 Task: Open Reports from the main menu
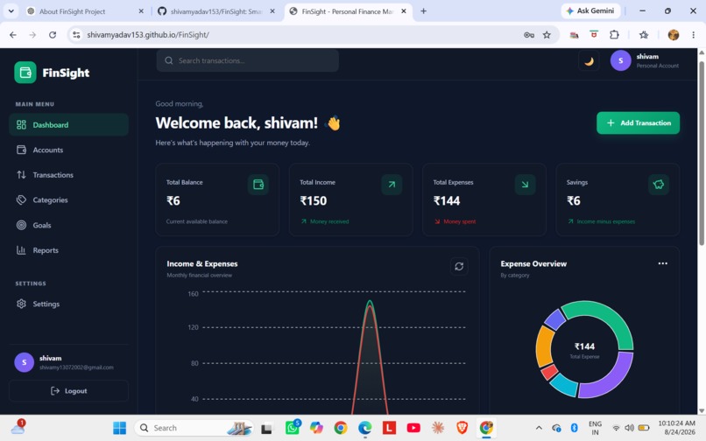coord(68,250)
